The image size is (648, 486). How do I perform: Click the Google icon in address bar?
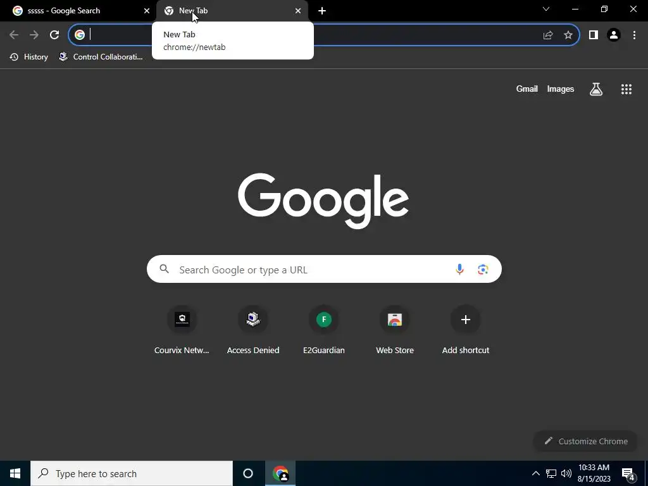(80, 35)
